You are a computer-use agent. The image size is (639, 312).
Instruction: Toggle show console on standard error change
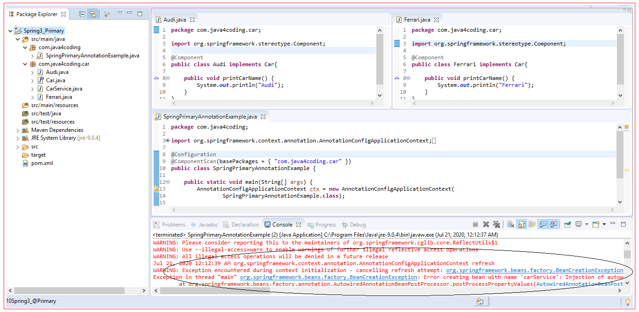[x=553, y=224]
